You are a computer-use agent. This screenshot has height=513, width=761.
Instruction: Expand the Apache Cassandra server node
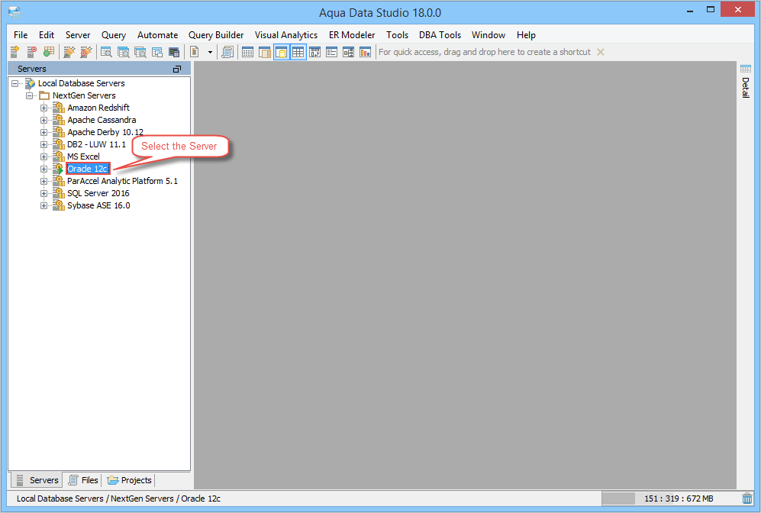44,120
